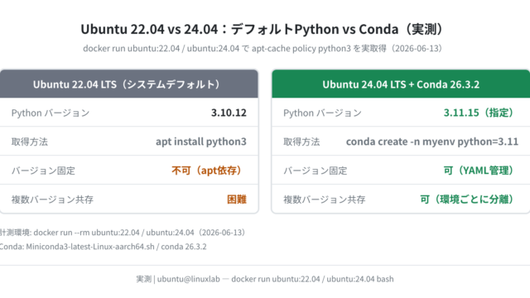Image resolution: width=530 pixels, height=298 pixels.
Task: Click the apt install python3 command text
Action: (201, 142)
